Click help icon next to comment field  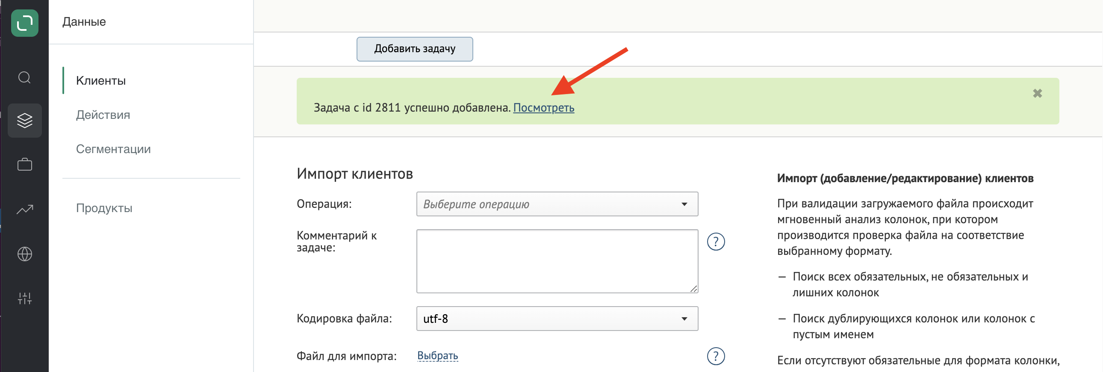(716, 242)
